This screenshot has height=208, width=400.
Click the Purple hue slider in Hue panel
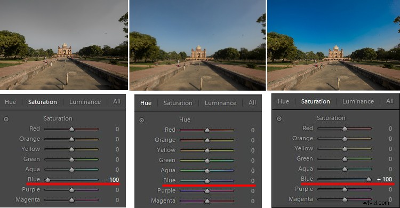coord(207,191)
